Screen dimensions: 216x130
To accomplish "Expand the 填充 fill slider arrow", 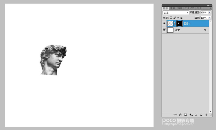I will tap(209, 18).
